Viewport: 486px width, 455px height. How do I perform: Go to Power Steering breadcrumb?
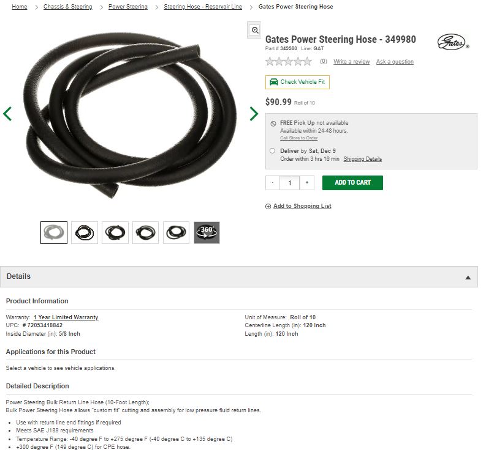(x=128, y=7)
